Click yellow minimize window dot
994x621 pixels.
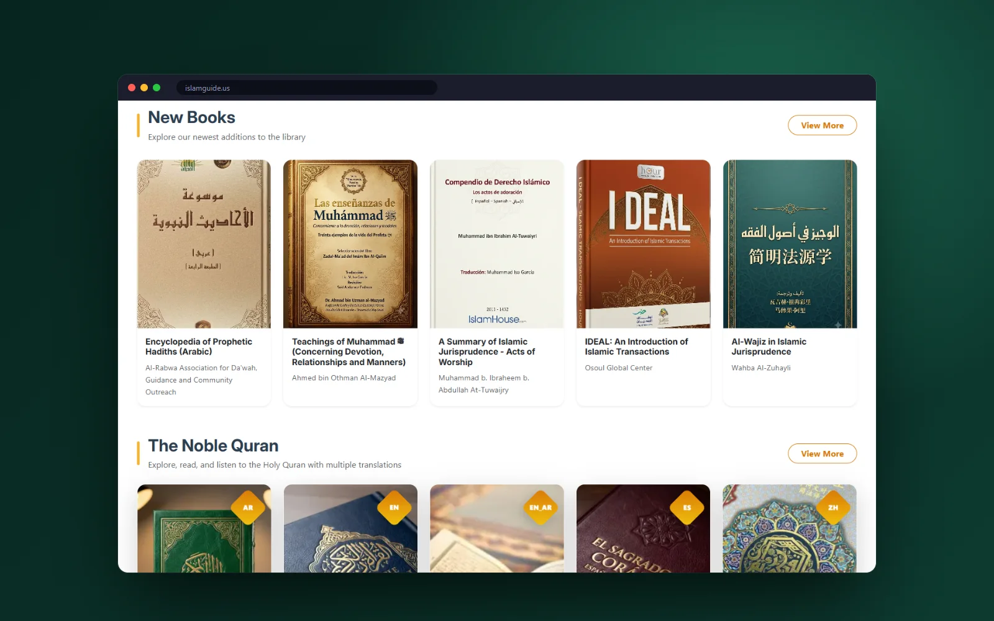[x=144, y=88]
